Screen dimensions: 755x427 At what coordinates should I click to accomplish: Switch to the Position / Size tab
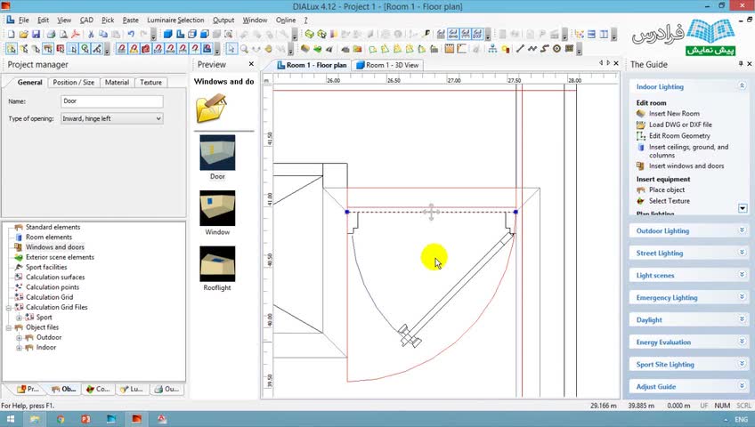73,82
